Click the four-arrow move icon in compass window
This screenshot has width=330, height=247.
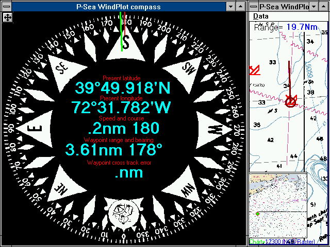pyautogui.click(x=8, y=17)
